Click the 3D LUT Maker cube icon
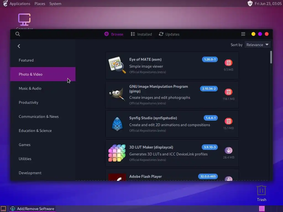This screenshot has height=212, width=283. pyautogui.click(x=117, y=153)
